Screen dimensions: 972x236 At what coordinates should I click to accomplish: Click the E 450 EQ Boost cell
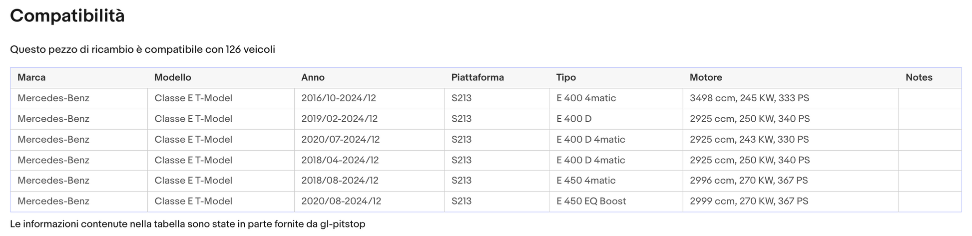pyautogui.click(x=616, y=201)
